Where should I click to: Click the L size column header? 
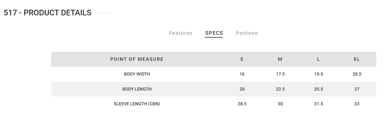[x=318, y=59]
